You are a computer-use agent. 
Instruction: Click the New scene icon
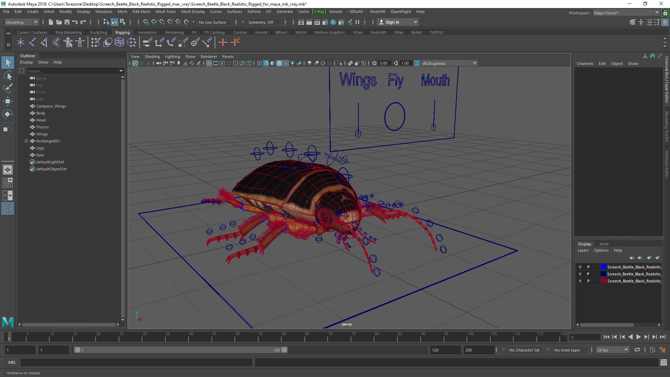coord(51,22)
